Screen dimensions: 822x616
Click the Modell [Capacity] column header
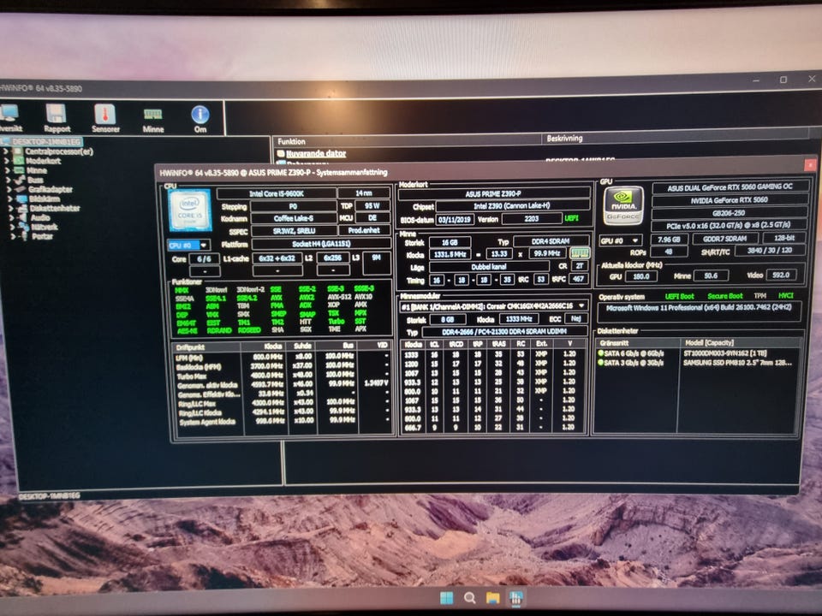click(x=740, y=342)
